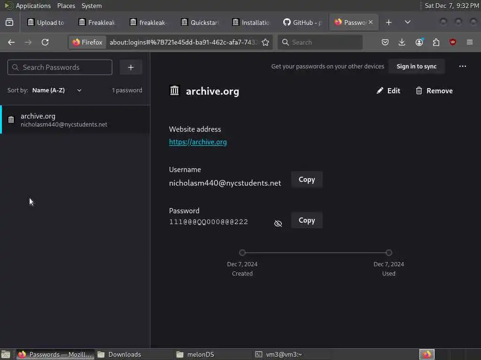Open the Sort by Name (A-Z) dropdown
This screenshot has width=481, height=360.
coord(57,90)
